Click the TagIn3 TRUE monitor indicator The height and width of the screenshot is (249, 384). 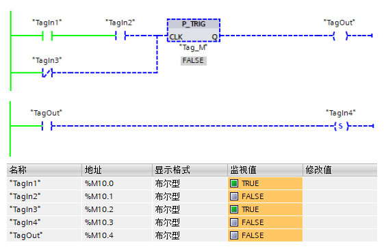[234, 209]
